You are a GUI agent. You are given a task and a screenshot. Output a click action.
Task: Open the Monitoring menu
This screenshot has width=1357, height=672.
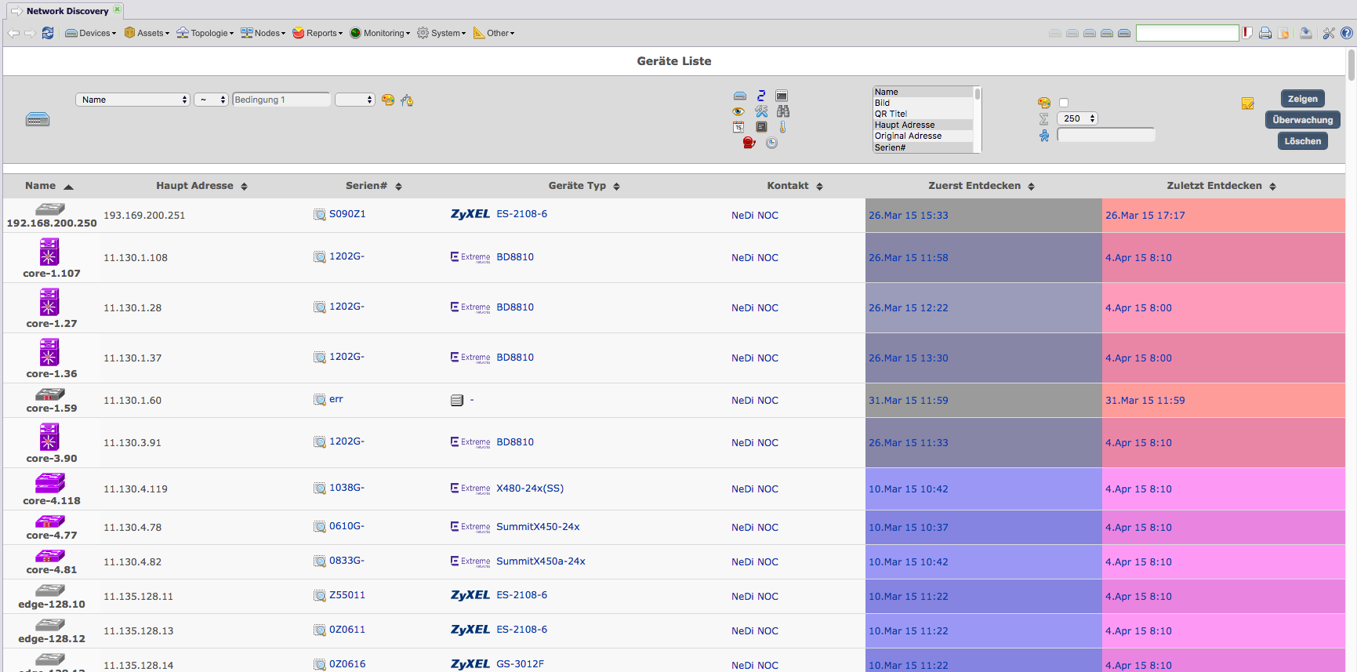click(x=380, y=33)
